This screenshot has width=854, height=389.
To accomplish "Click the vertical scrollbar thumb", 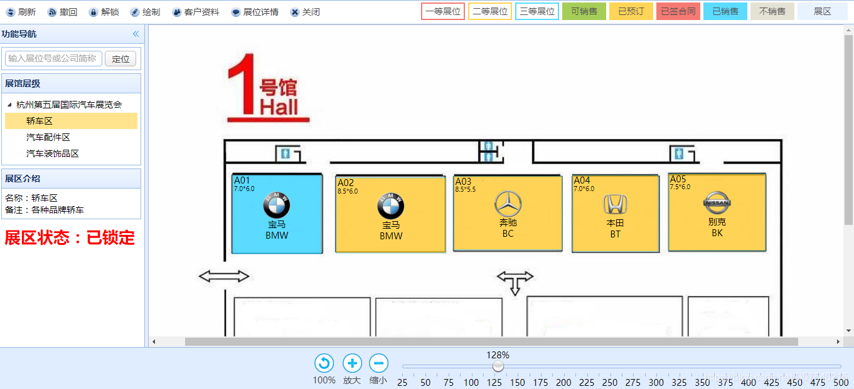I will point(849,130).
